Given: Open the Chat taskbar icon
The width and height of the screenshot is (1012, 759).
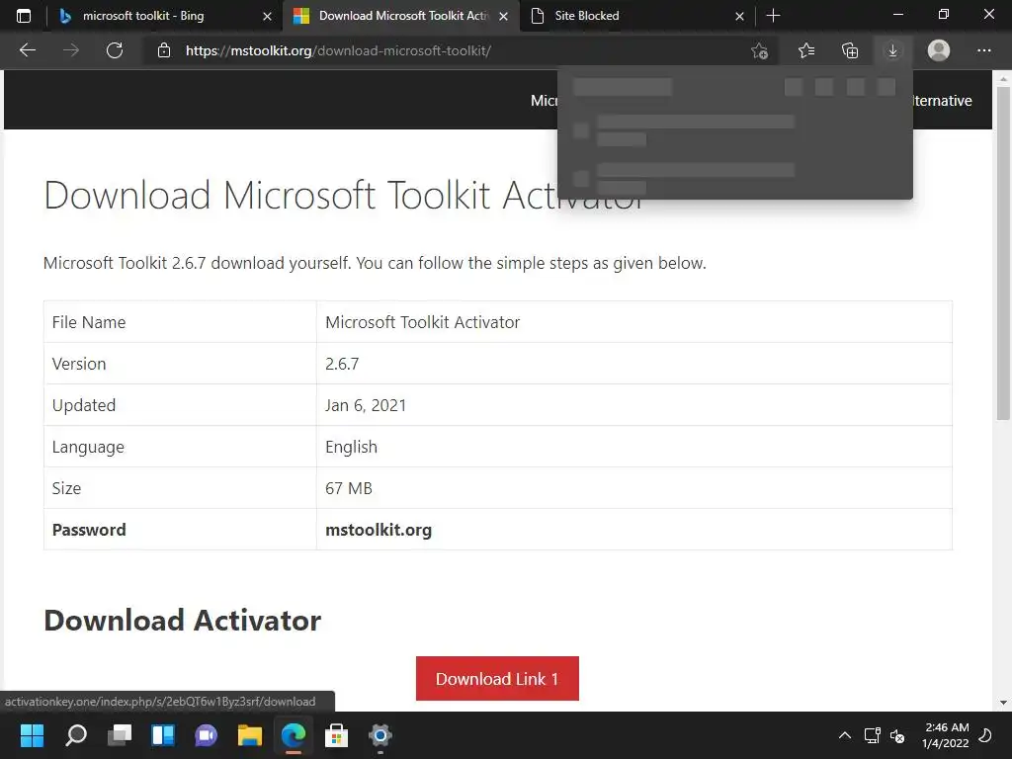Looking at the screenshot, I should coord(206,735).
